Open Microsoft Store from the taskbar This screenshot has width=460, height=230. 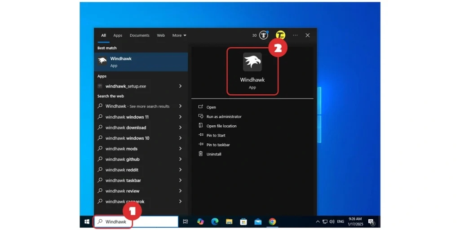(x=243, y=221)
